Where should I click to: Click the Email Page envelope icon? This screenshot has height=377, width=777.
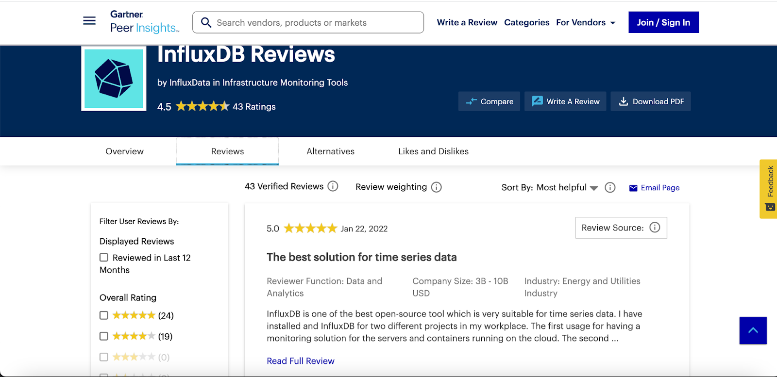633,188
